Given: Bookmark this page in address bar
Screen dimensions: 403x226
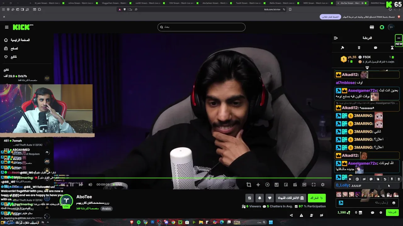Looking at the screenshot, I should point(290,9).
